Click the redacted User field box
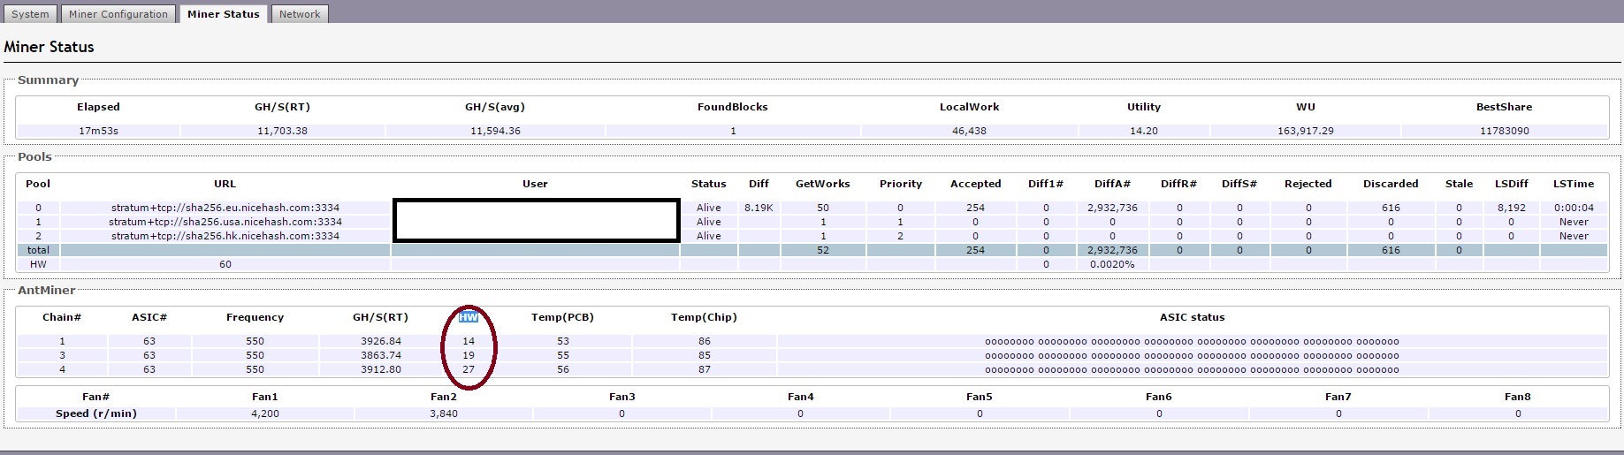1624x455 pixels. [536, 221]
